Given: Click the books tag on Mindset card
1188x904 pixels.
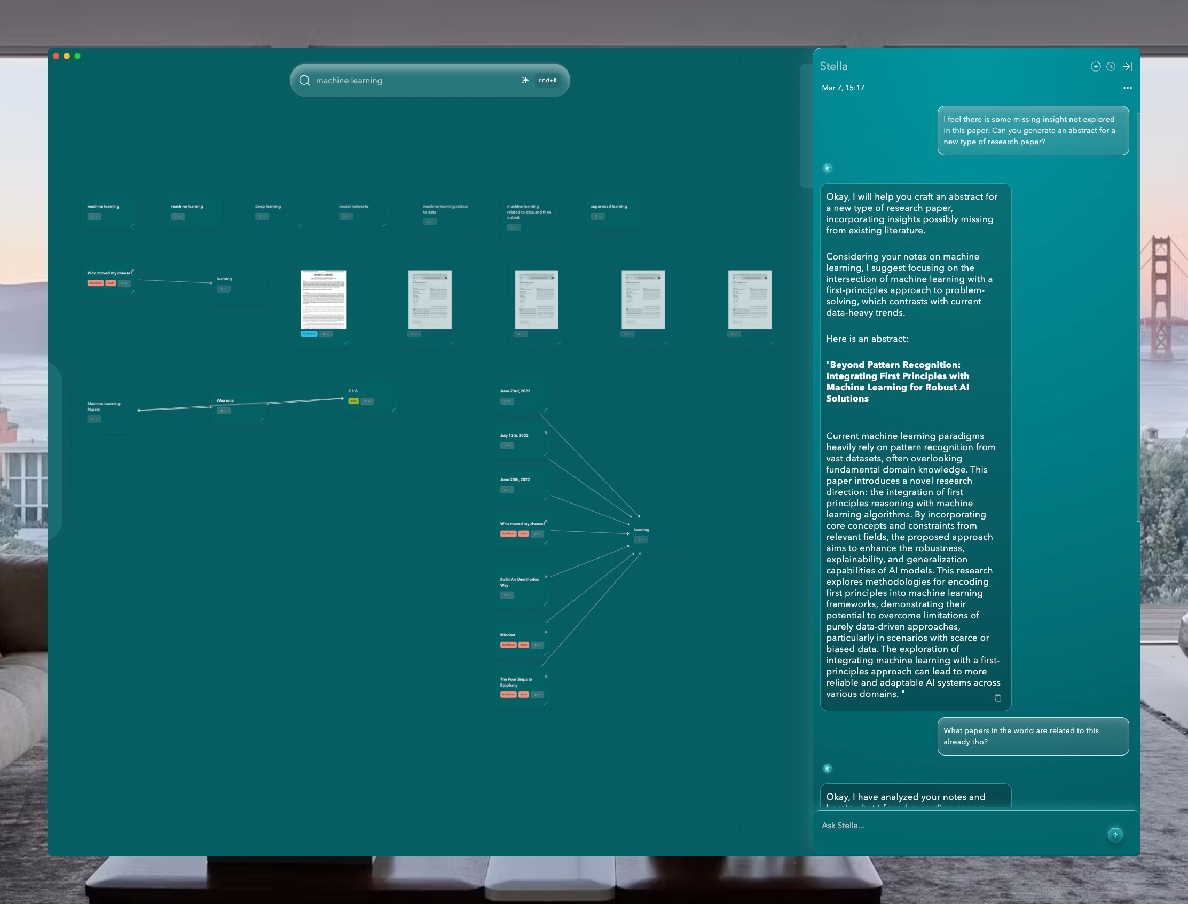Looking at the screenshot, I should click(523, 645).
